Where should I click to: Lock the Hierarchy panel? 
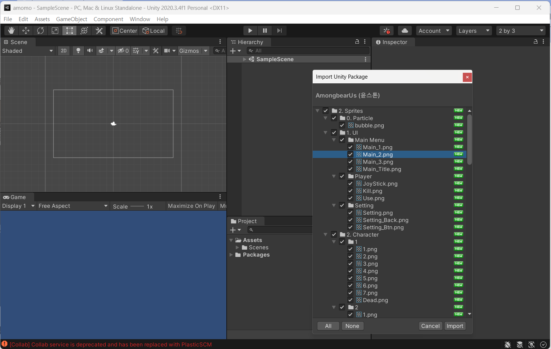(357, 42)
